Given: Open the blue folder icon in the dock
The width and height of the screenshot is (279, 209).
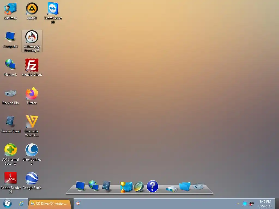Looking at the screenshot, I should (185, 186).
